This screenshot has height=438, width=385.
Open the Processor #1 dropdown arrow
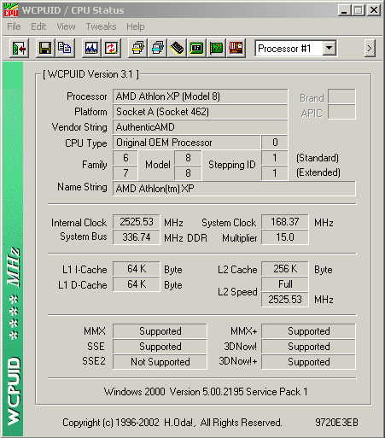coord(329,49)
